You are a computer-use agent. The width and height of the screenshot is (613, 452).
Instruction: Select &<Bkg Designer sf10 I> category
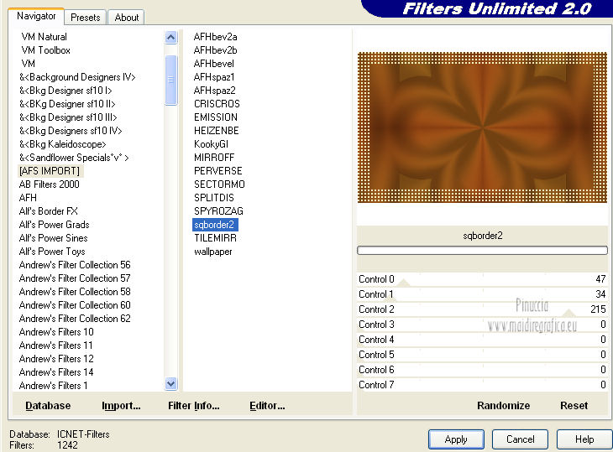click(65, 91)
